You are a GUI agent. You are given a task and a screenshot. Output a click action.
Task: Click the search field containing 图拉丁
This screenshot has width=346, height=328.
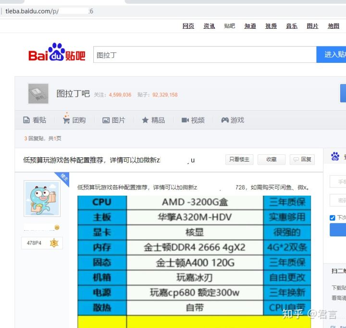[205, 55]
